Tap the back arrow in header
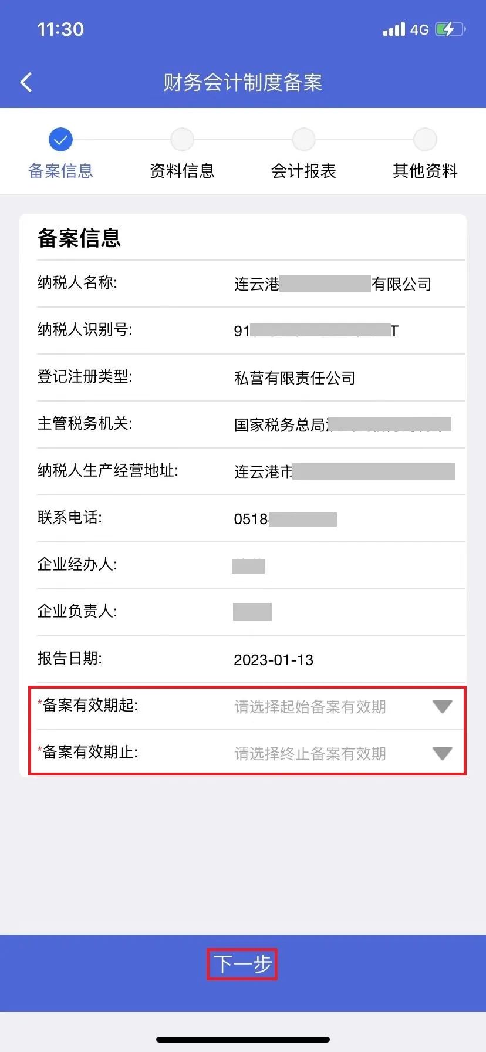Image resolution: width=486 pixels, height=1052 pixels. tap(26, 82)
